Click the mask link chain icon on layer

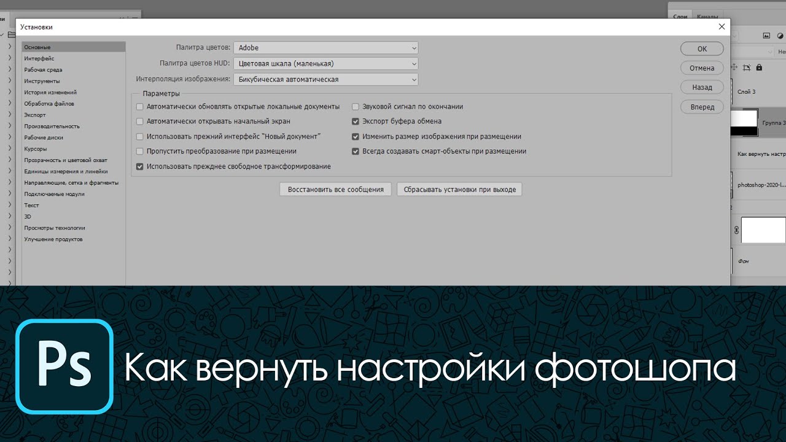pos(737,230)
